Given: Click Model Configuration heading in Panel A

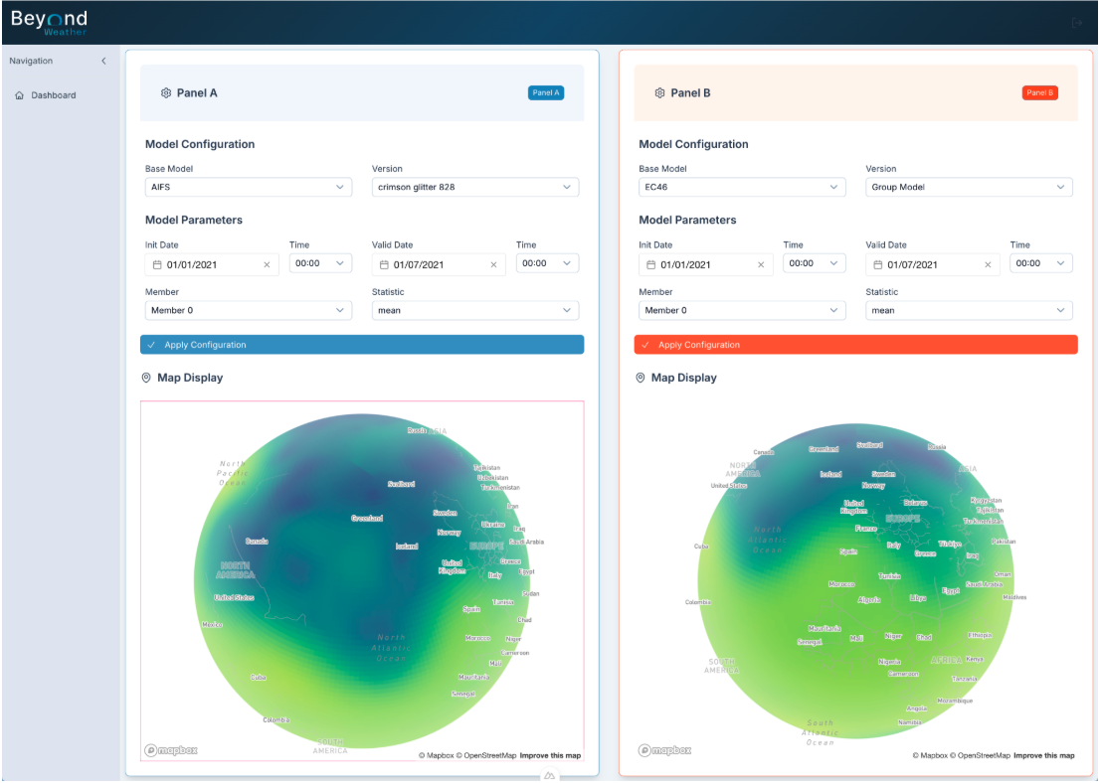Looking at the screenshot, I should [200, 144].
